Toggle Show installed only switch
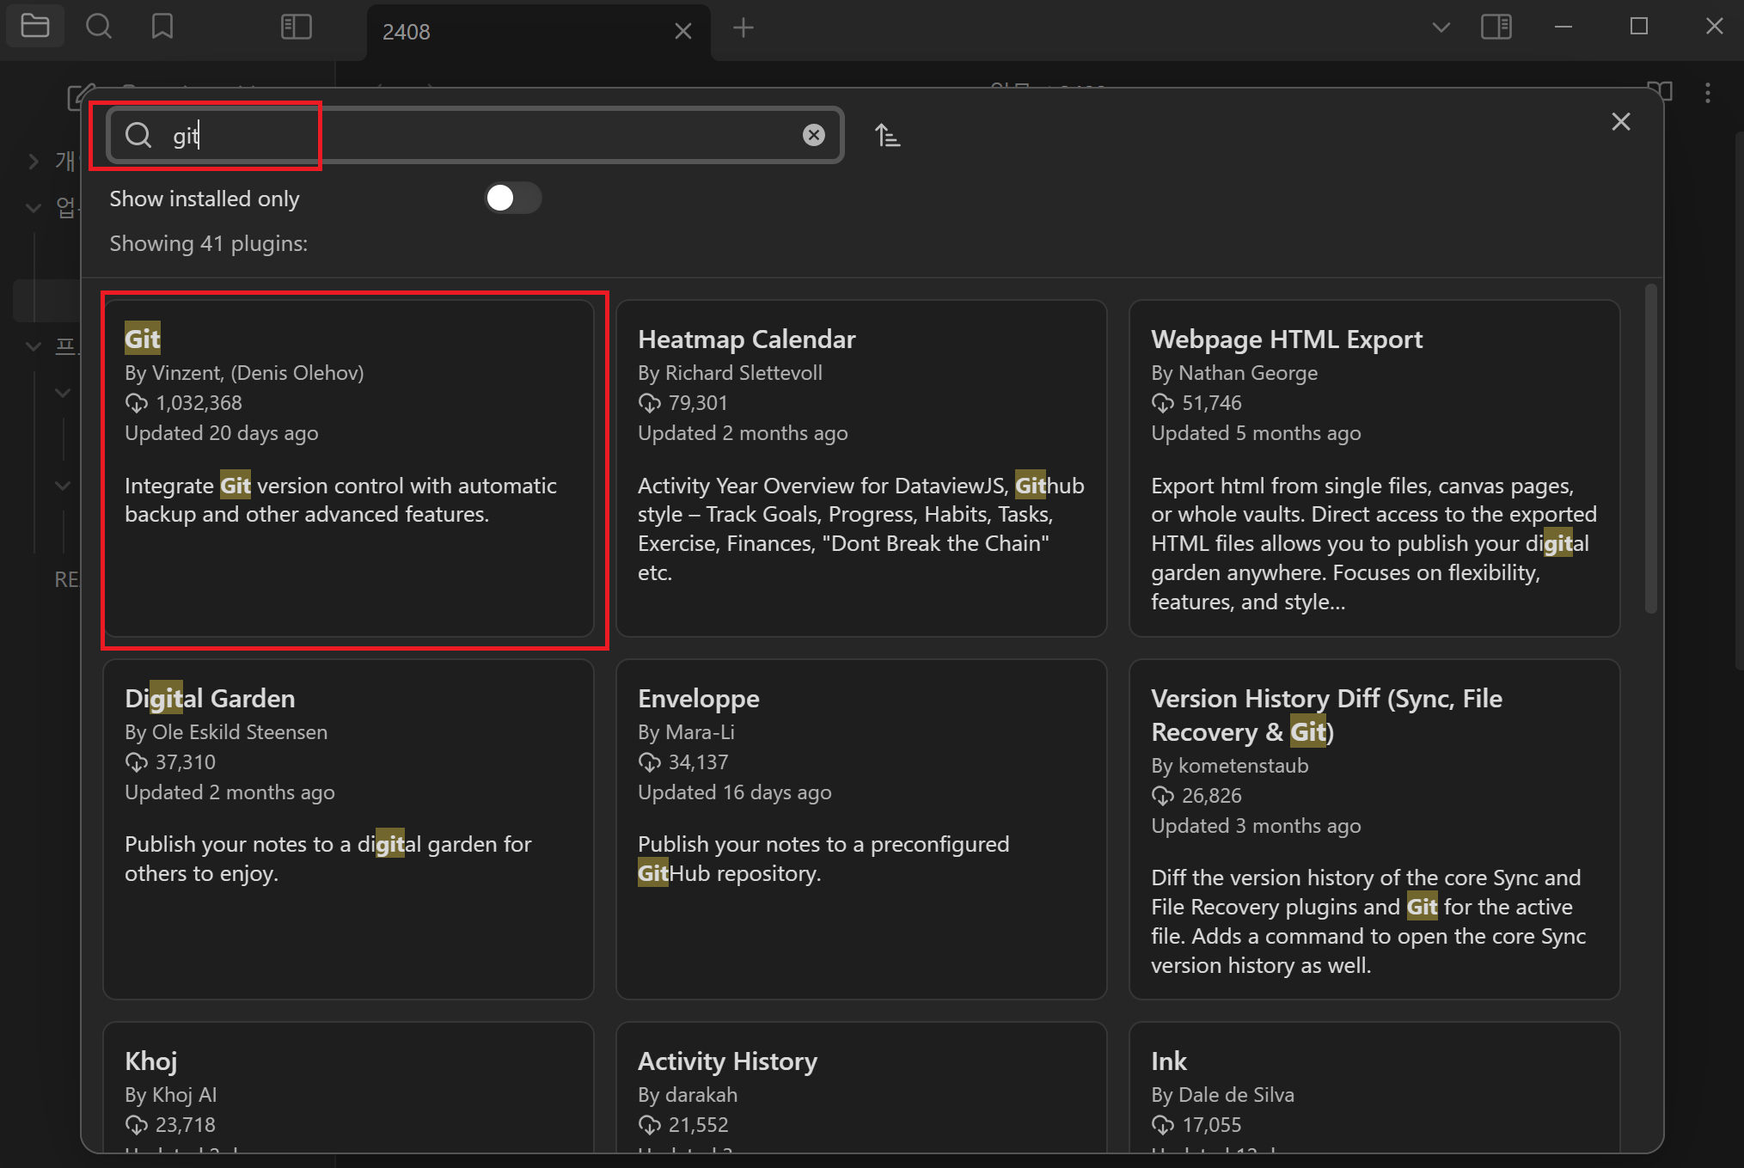The width and height of the screenshot is (1744, 1168). tap(512, 199)
